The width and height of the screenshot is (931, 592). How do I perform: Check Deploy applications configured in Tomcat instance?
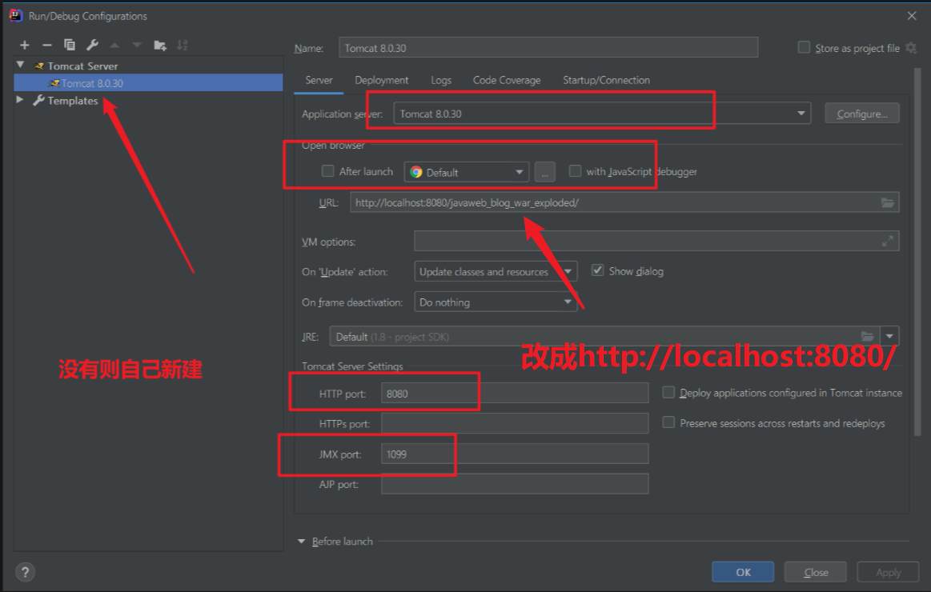tap(668, 392)
